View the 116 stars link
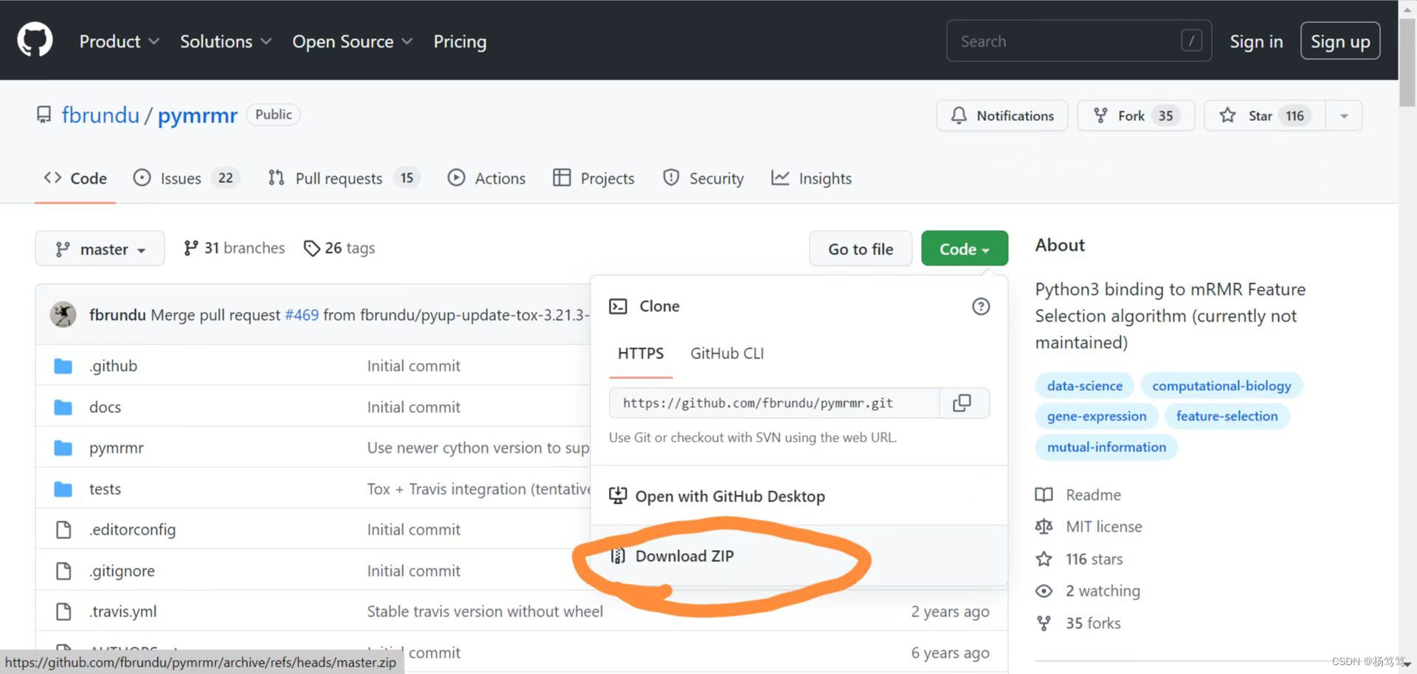Image resolution: width=1417 pixels, height=674 pixels. (x=1079, y=559)
